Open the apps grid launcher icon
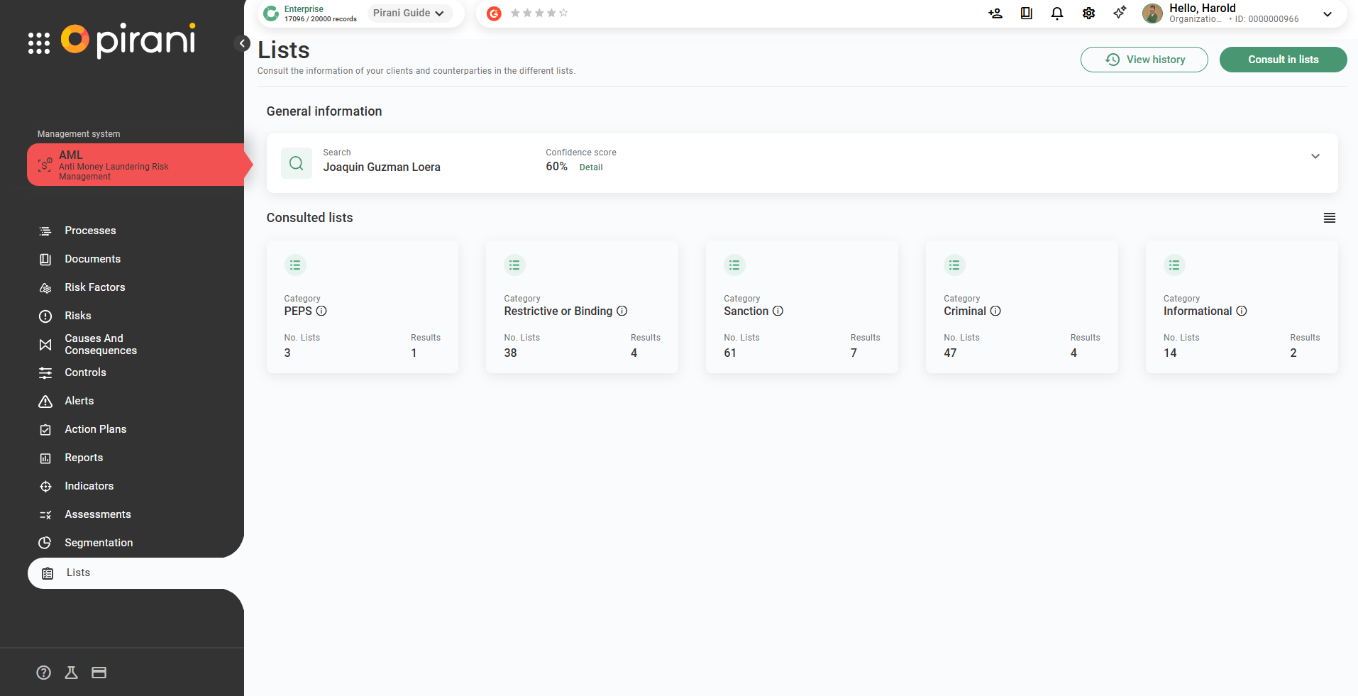 tap(39, 43)
